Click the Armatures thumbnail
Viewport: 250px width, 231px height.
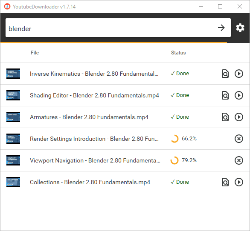point(13,117)
